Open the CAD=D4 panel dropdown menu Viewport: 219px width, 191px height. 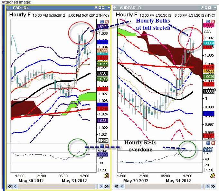109,8
